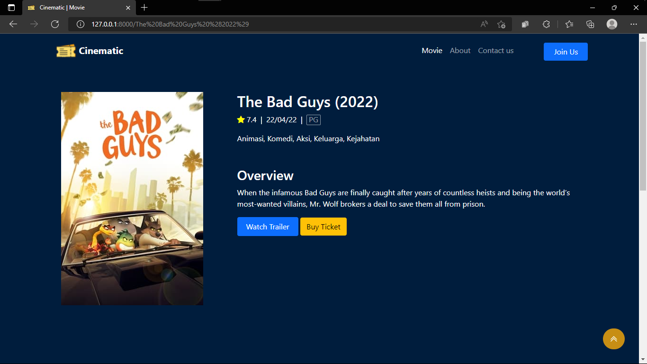The width and height of the screenshot is (647, 364).
Task: Click the stacked-pages icon left of Extensions
Action: tap(525, 24)
